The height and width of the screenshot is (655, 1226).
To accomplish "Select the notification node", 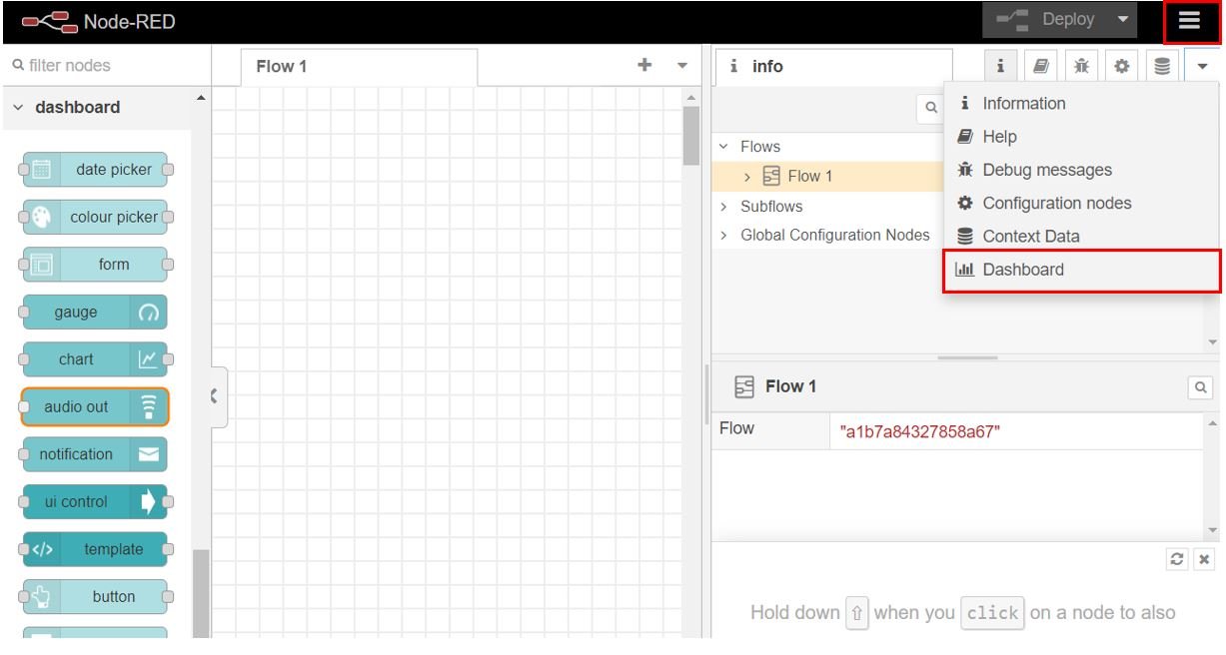I will click(95, 454).
